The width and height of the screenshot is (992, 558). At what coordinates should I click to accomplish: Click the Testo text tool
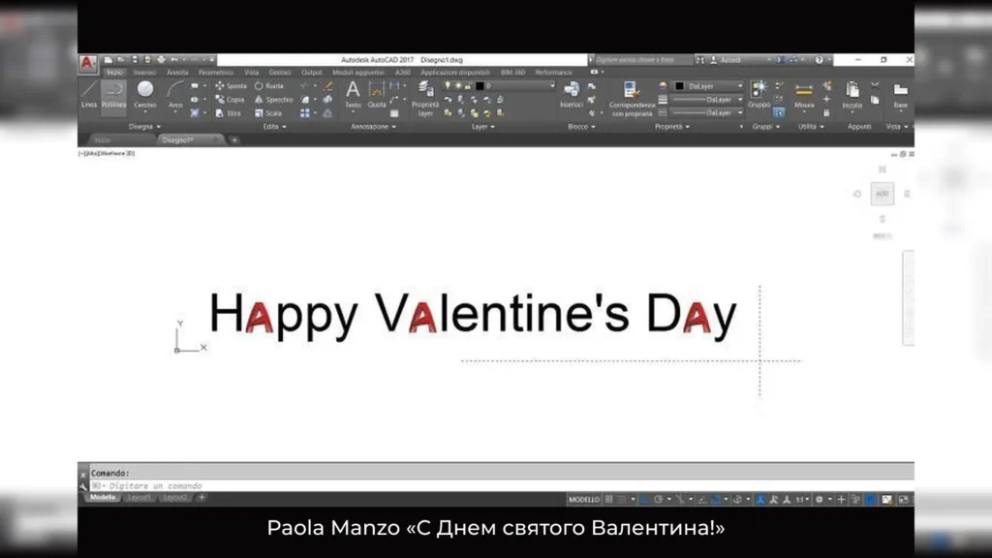pos(353,94)
